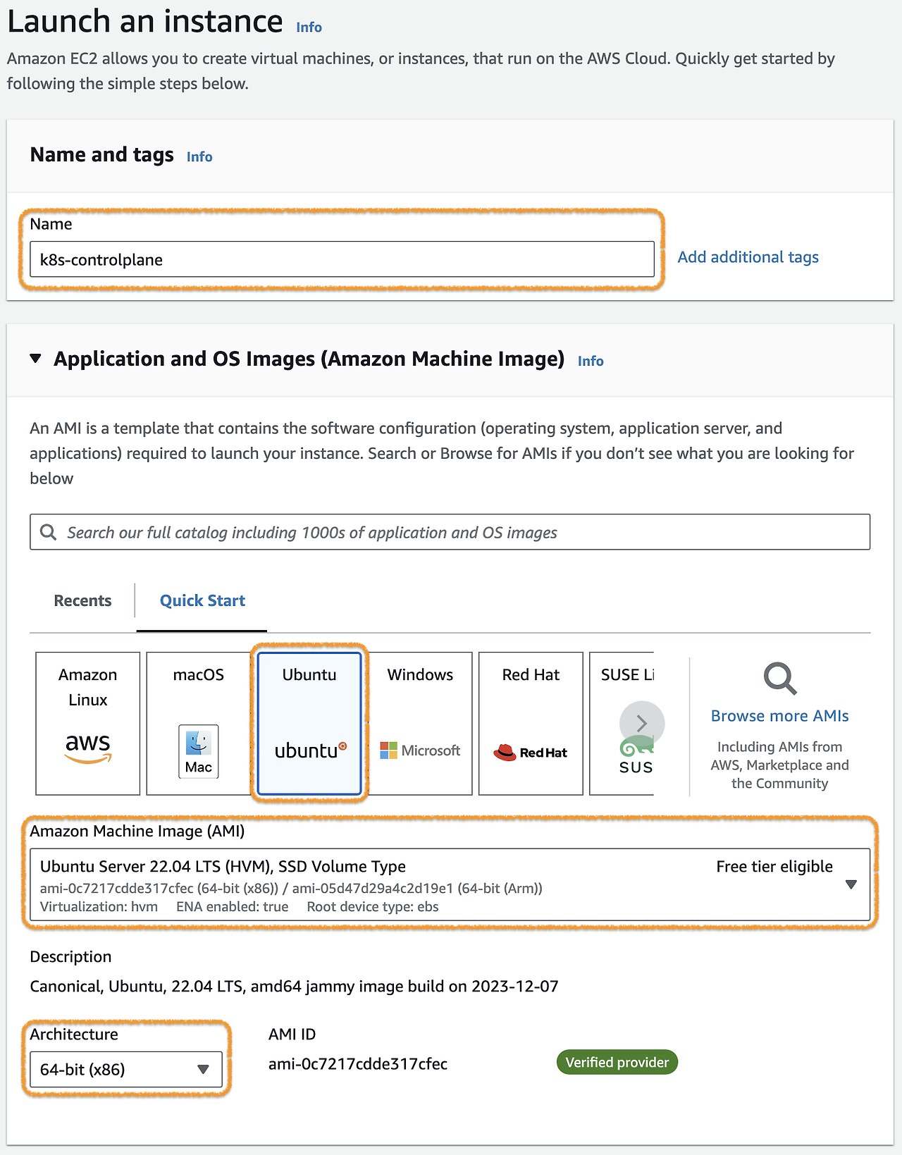Click the next arrow in OS carousel
Screen dimensions: 902x1155
click(642, 724)
